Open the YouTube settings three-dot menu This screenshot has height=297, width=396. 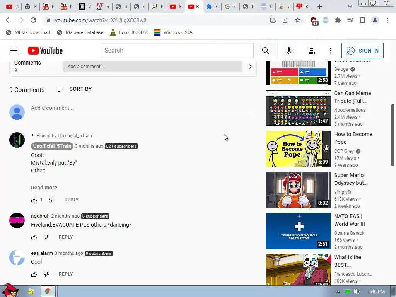tap(330, 51)
